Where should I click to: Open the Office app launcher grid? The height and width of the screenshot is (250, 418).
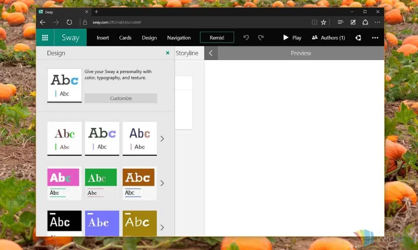tap(45, 37)
